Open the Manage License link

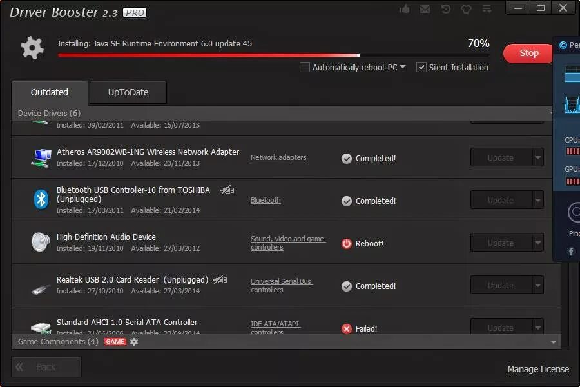point(538,369)
